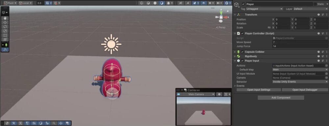Click the Jump Force value field
Viewport: 329px width, 126px height.
tap(300, 46)
